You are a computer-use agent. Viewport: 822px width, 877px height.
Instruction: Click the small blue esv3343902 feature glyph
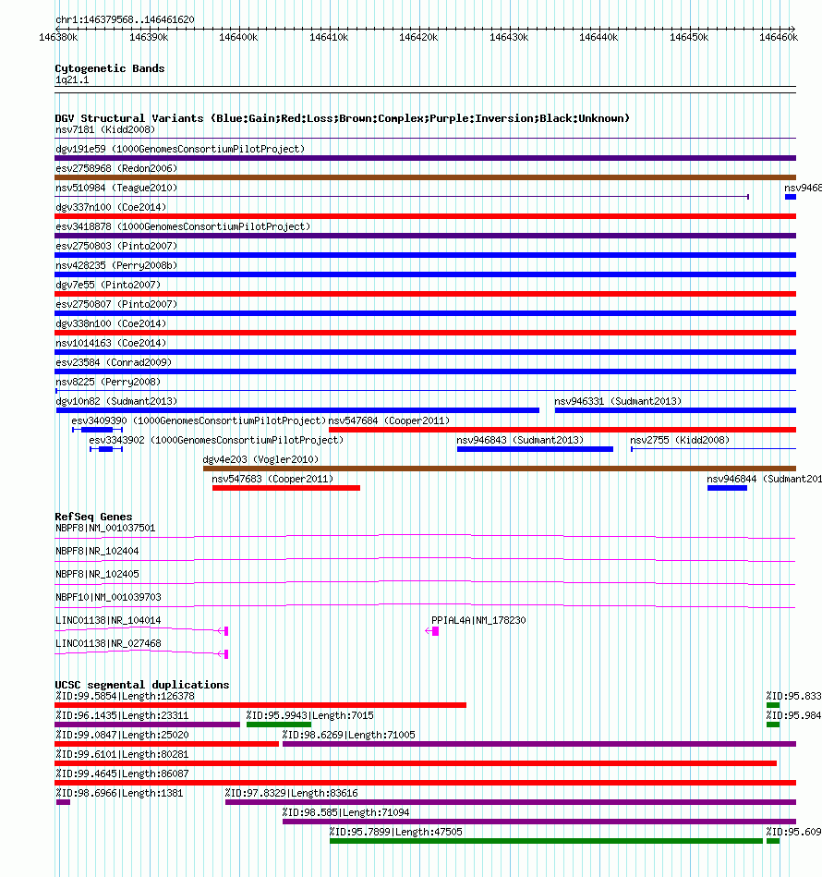tap(106, 449)
